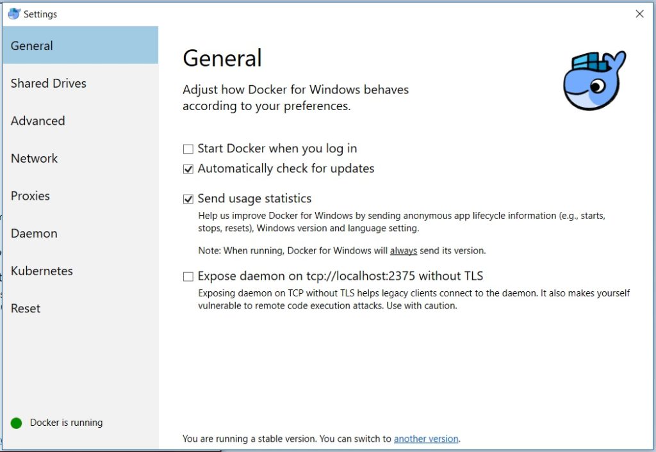Open the Proxies settings page
Image resolution: width=656 pixels, height=452 pixels.
[x=81, y=196]
